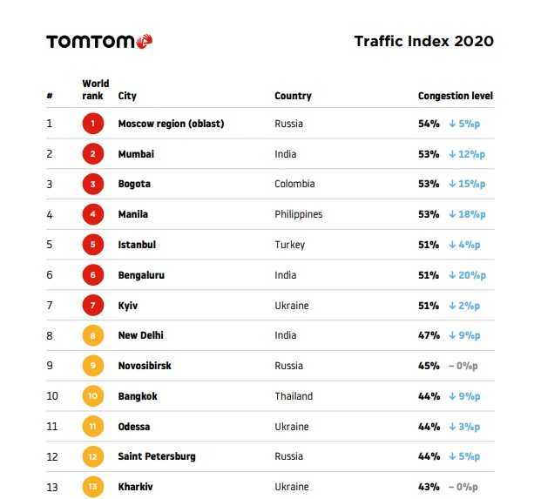Screen dimensions: 534x499
Task: Select the red rank 2 circle badge
Action: coord(93,154)
